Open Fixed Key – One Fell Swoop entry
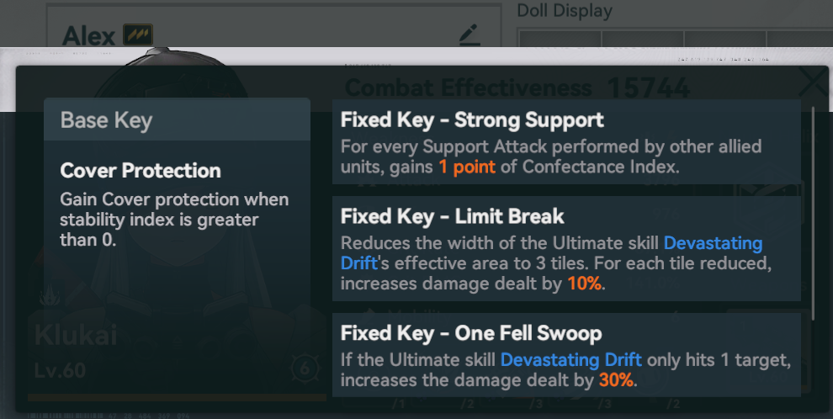The image size is (833, 419). 566,355
